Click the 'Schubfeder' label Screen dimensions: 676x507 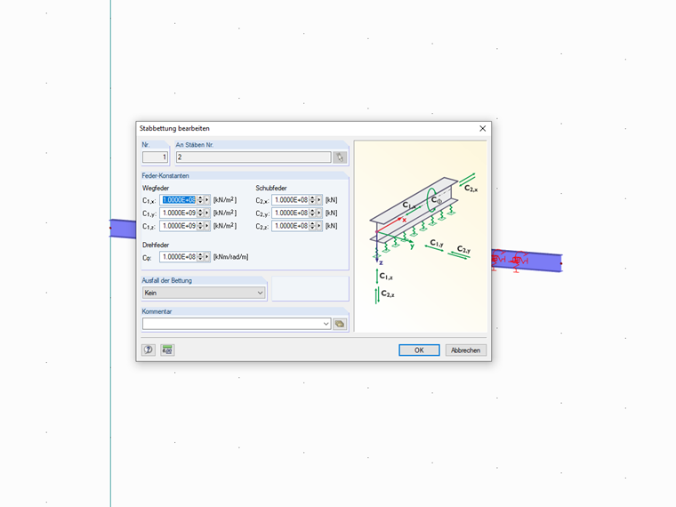tap(271, 188)
